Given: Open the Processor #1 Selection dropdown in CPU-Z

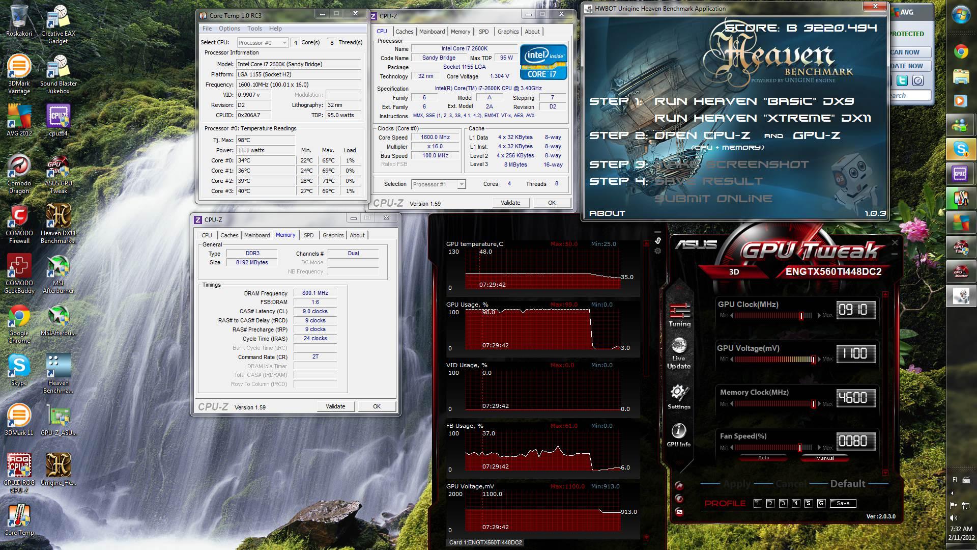Looking at the screenshot, I should [439, 184].
